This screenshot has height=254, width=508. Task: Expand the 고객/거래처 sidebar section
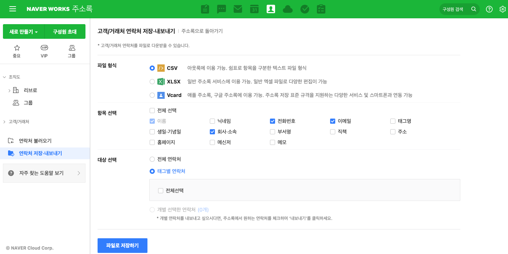[x=4, y=122]
